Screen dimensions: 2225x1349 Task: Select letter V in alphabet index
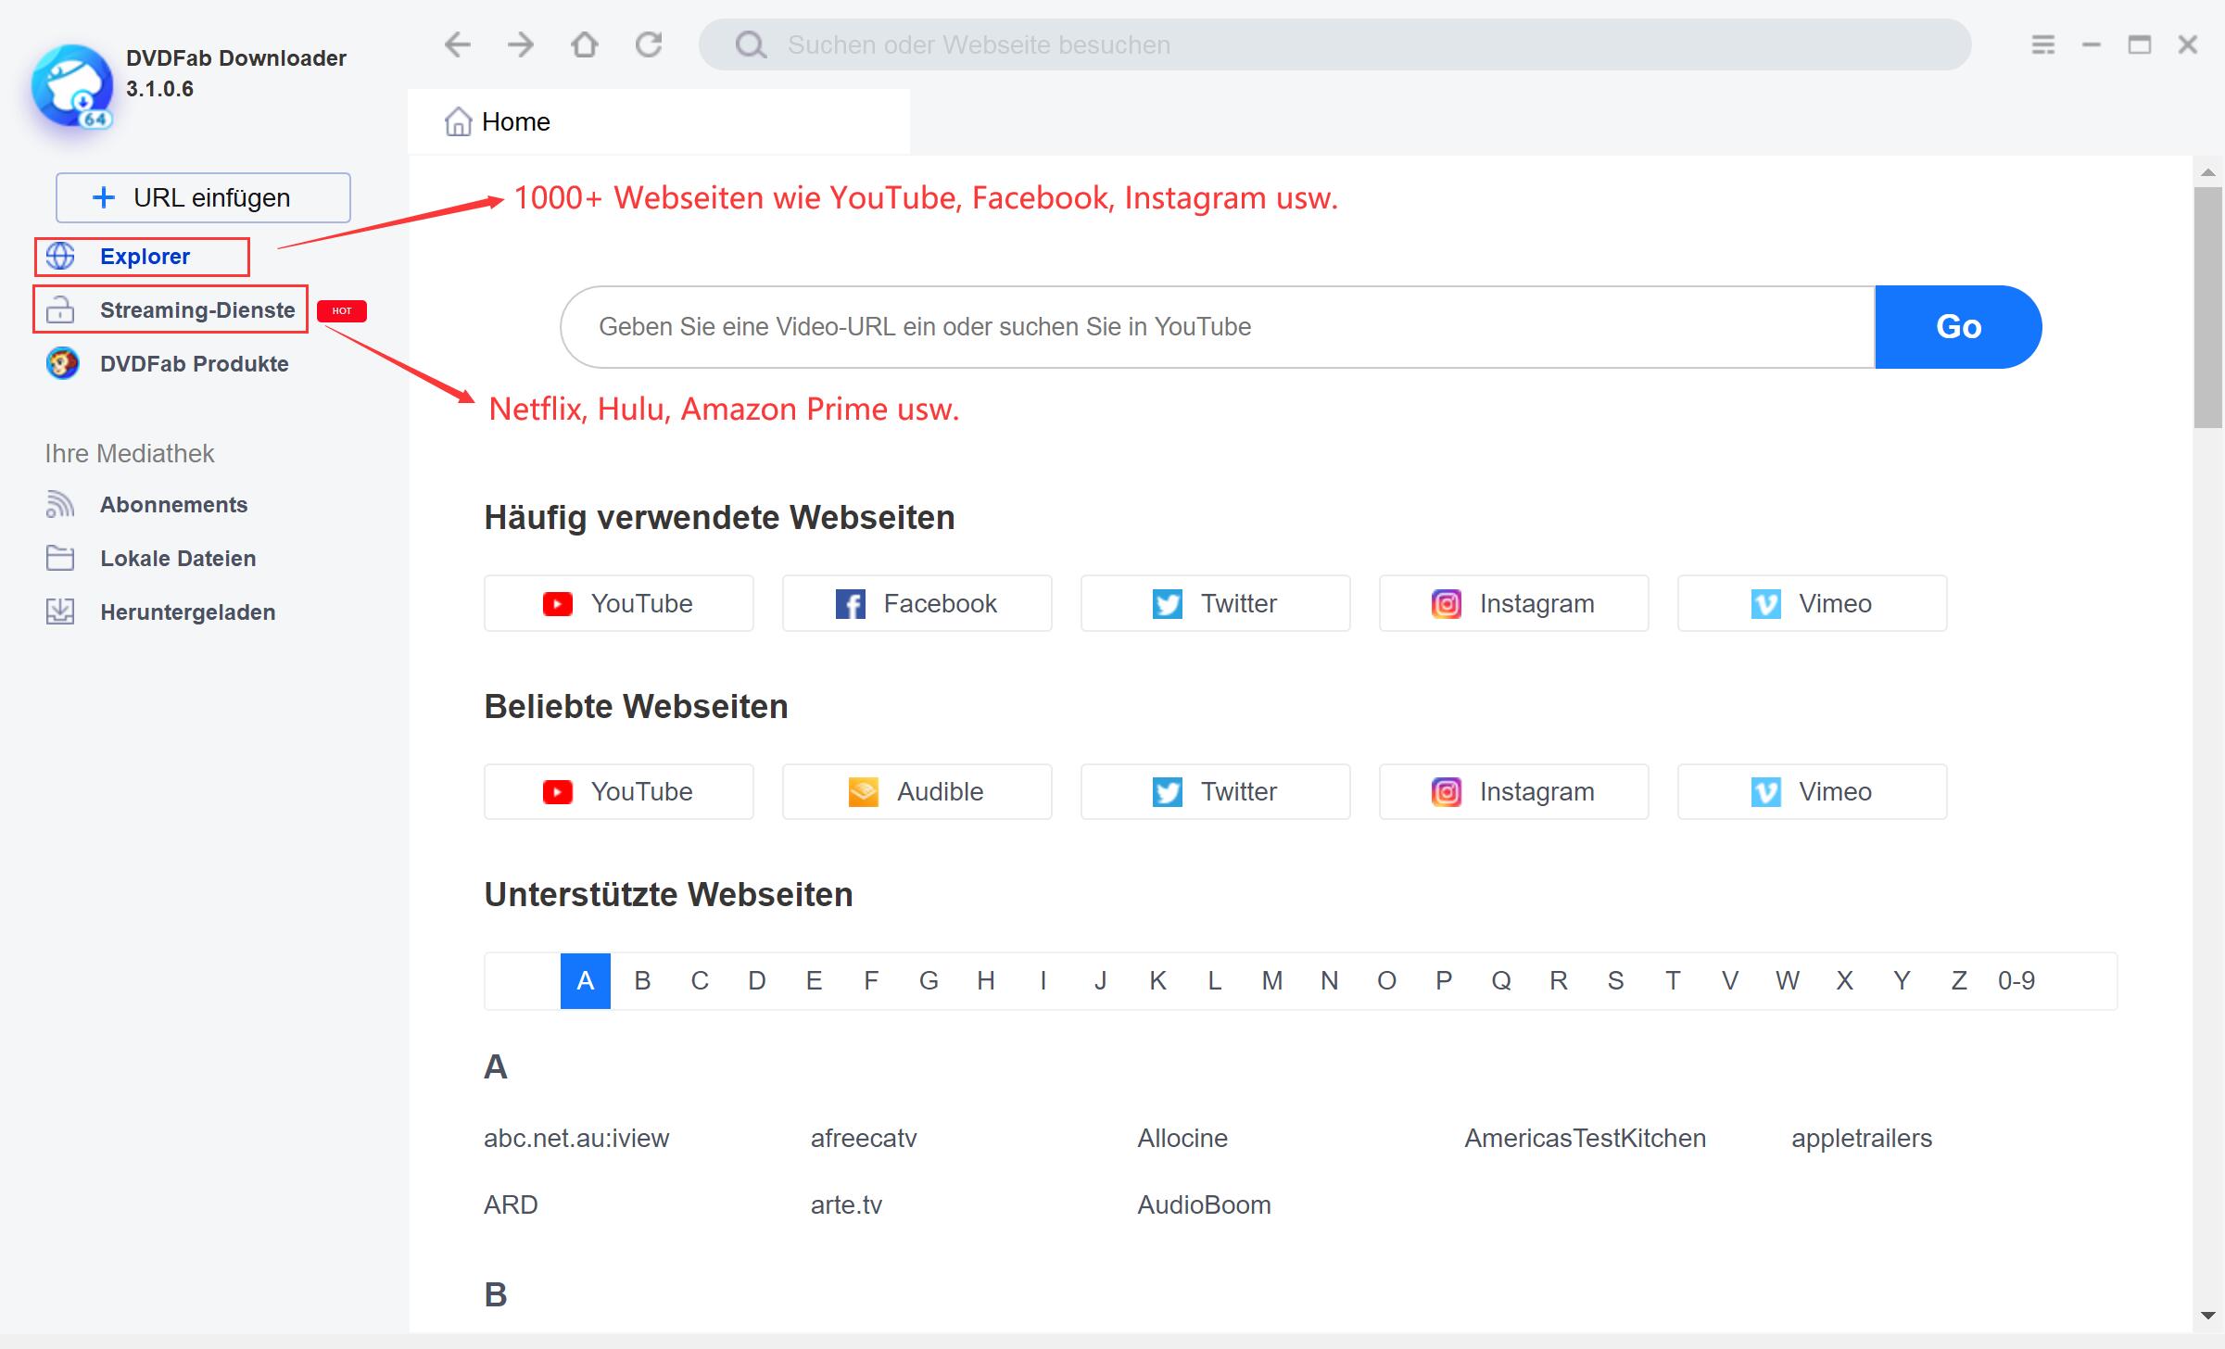[1730, 980]
